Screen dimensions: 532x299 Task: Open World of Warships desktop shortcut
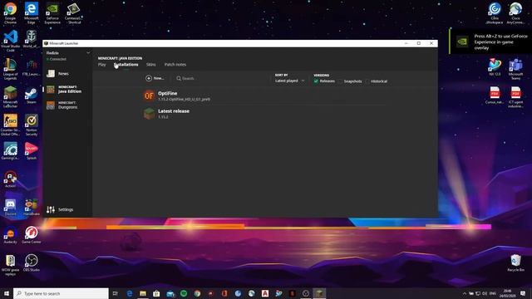pyautogui.click(x=32, y=39)
